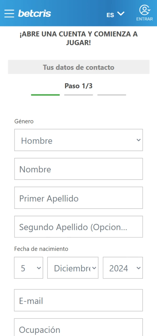The height and width of the screenshot is (336, 157).
Task: Switch gender by opening the Hombre selector
Action: tap(78, 140)
